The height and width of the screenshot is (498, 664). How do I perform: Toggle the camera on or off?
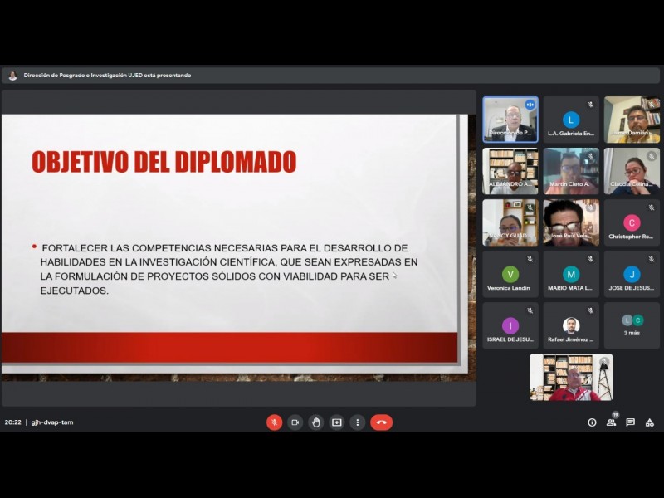[x=295, y=422]
